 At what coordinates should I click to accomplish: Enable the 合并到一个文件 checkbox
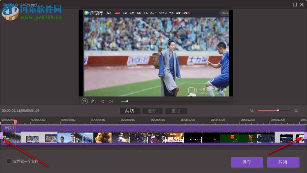point(9,161)
